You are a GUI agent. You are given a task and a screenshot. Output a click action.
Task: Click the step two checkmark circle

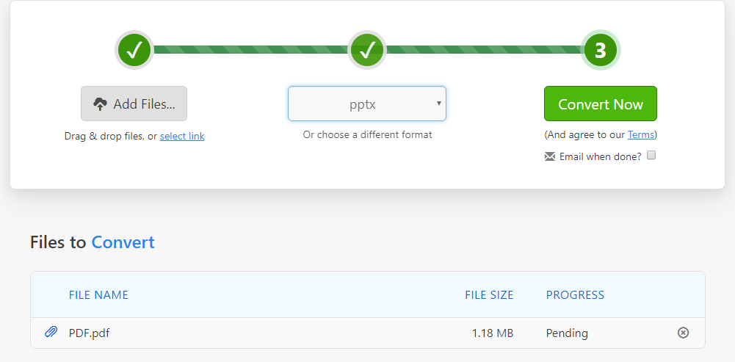coord(367,50)
